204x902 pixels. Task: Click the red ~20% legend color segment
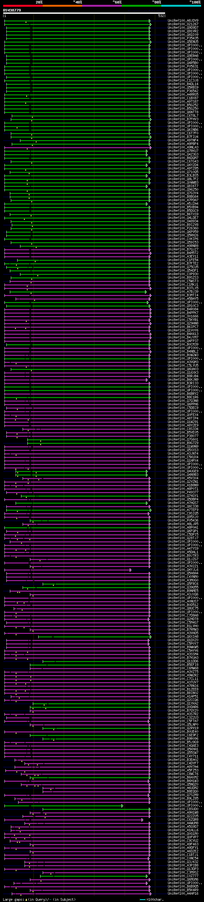point(23,6)
